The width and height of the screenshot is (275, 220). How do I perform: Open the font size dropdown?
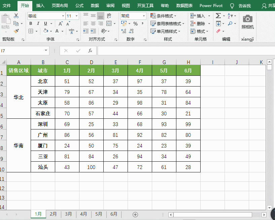(76, 16)
